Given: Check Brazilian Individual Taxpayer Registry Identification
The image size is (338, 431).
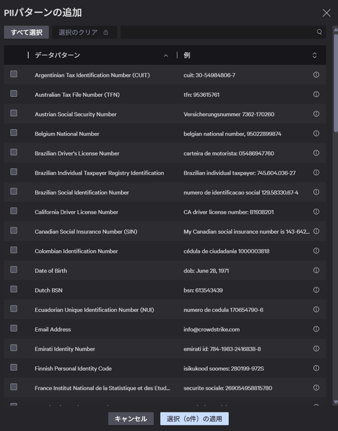Looking at the screenshot, I should (14, 171).
